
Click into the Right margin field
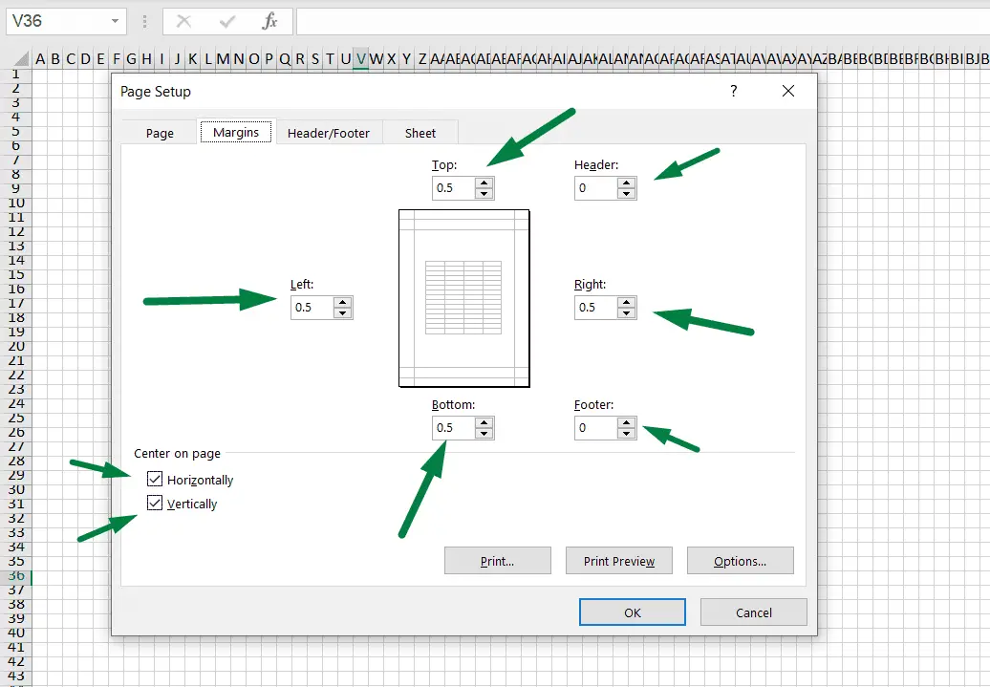click(x=596, y=308)
